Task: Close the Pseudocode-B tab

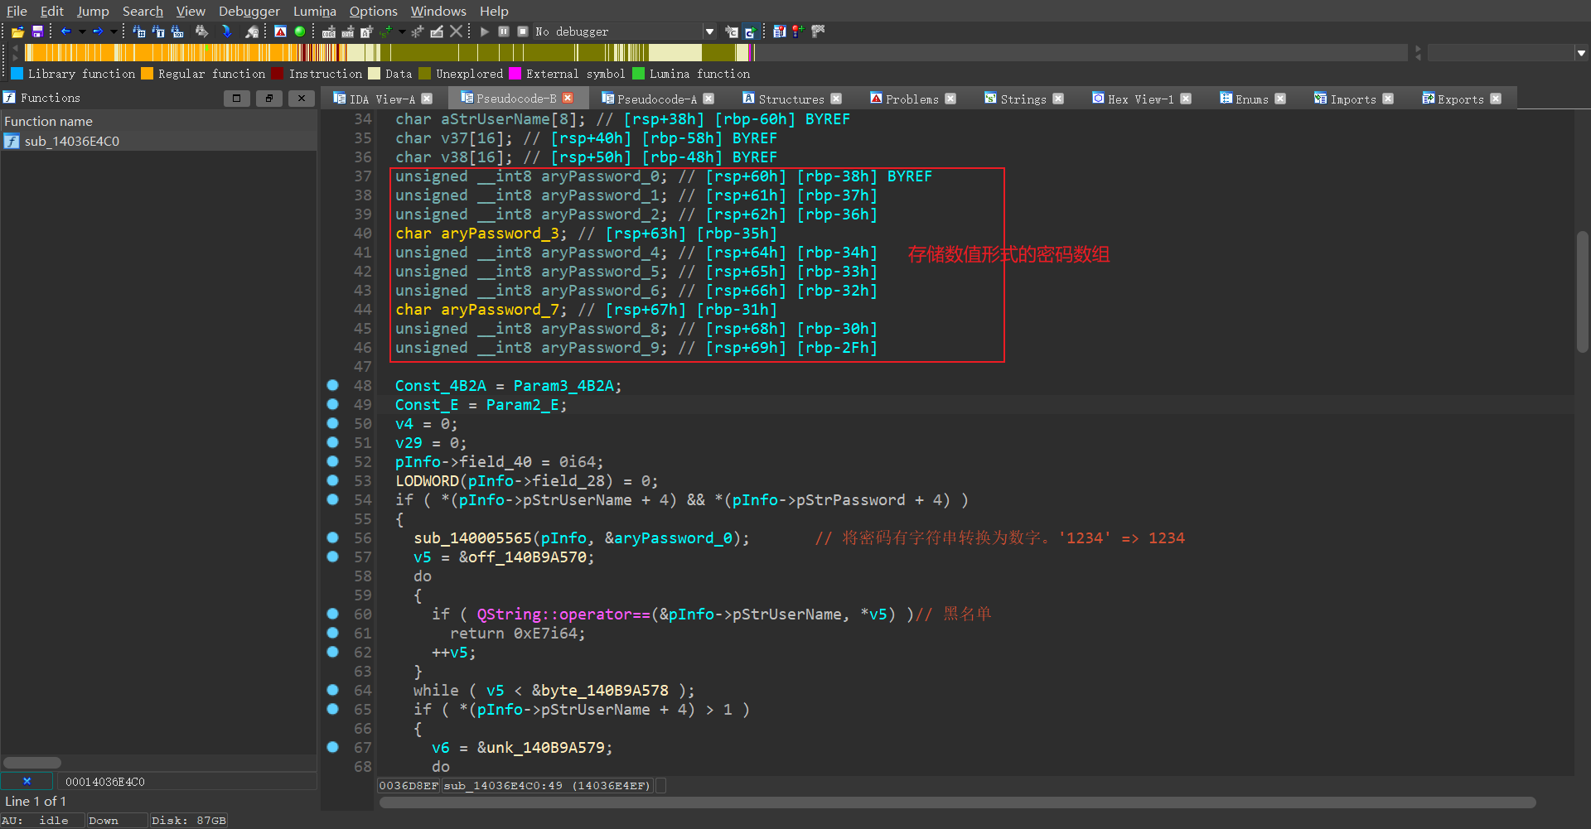Action: tap(568, 98)
